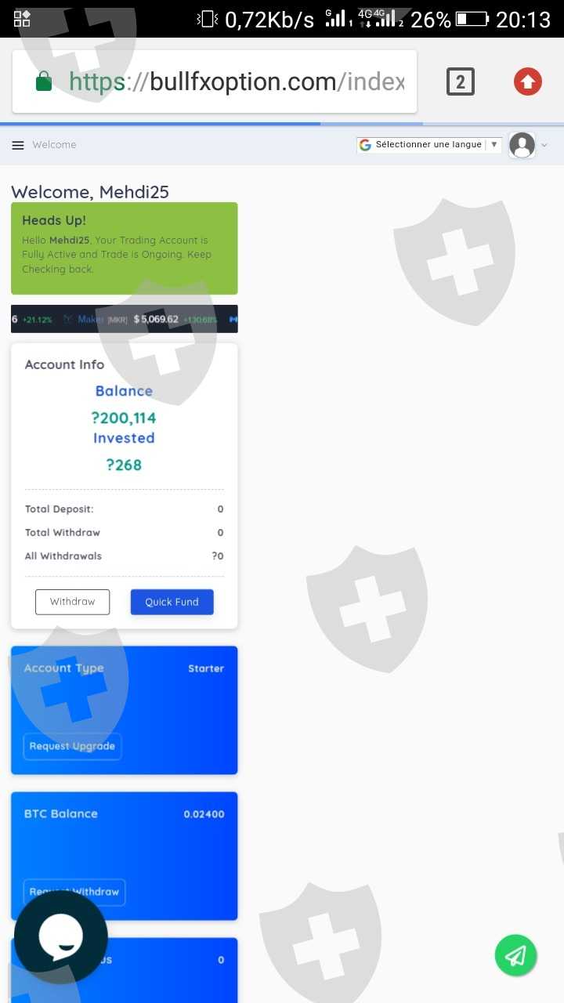
Task: Tap the green padlock in address bar
Action: click(44, 81)
